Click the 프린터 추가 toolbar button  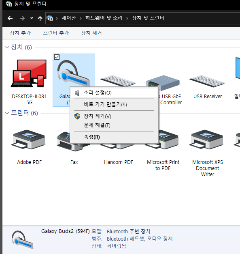click(56, 33)
